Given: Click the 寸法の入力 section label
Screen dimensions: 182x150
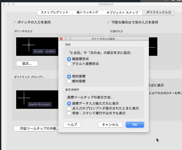Looking at the screenshot, I should 116,31.
